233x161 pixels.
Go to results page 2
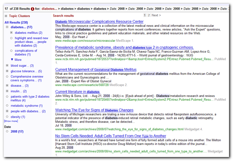click(149, 15)
